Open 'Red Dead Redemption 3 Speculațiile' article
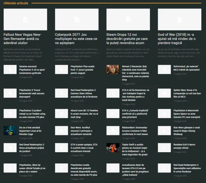206x183 pixels. point(187,168)
